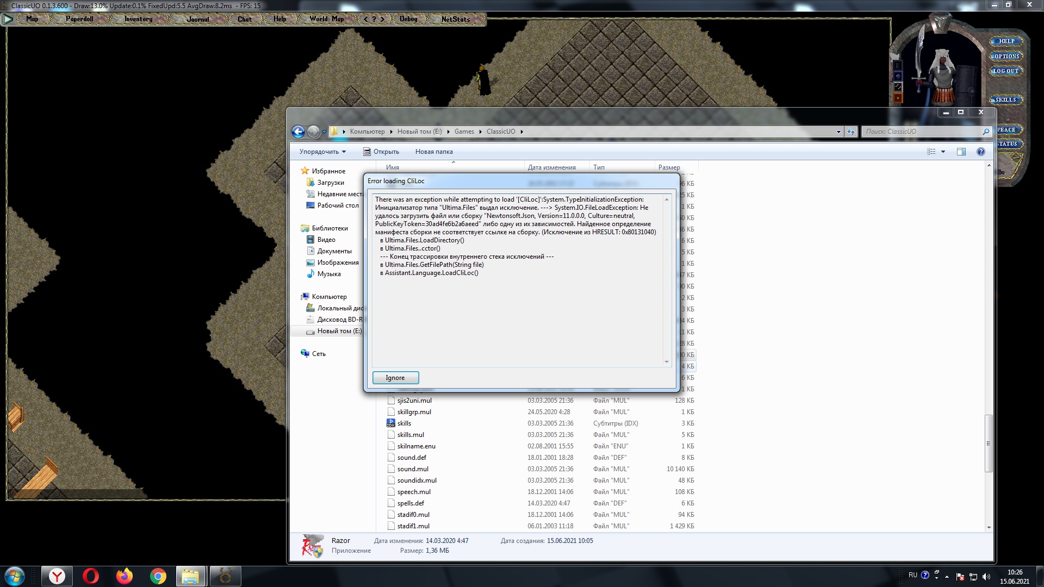Click the green play arrow icon in ClassicUO menu
Viewport: 1044px width, 587px height.
[8, 19]
